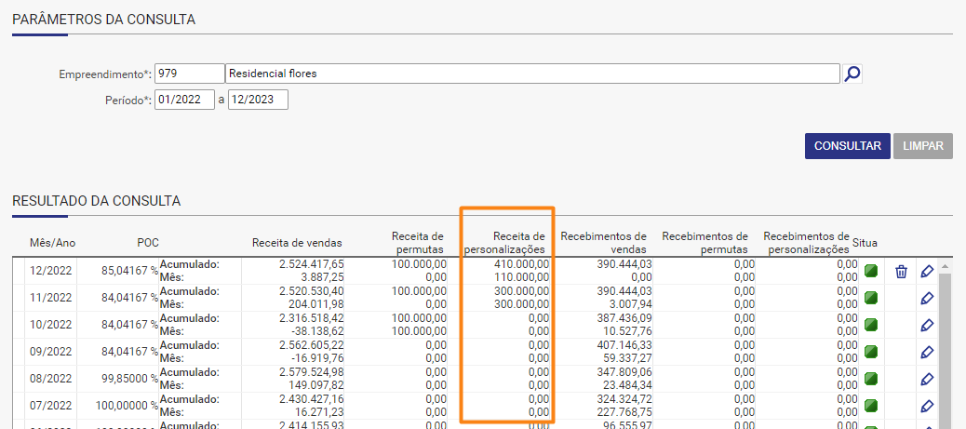Click the Mês/Ano column header
This screenshot has width=966, height=429.
pyautogui.click(x=52, y=243)
